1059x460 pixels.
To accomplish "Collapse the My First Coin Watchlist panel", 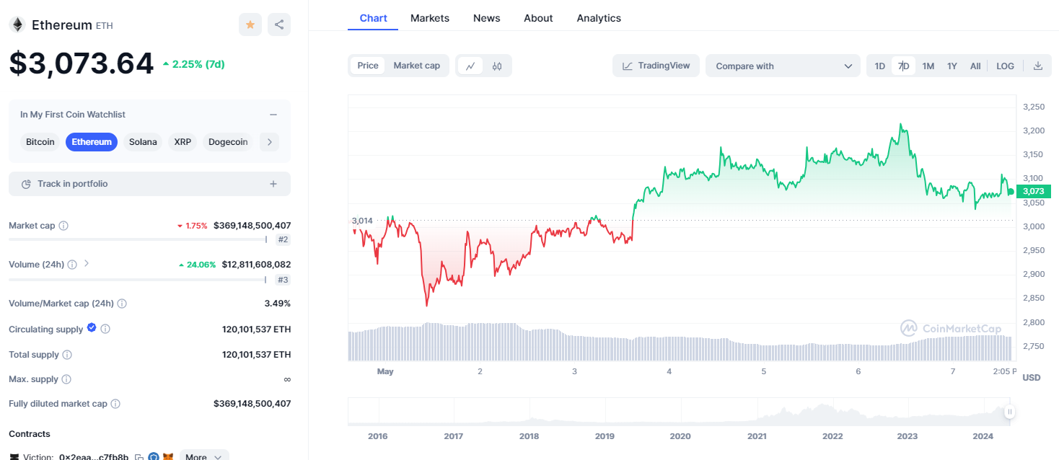I will click(273, 115).
